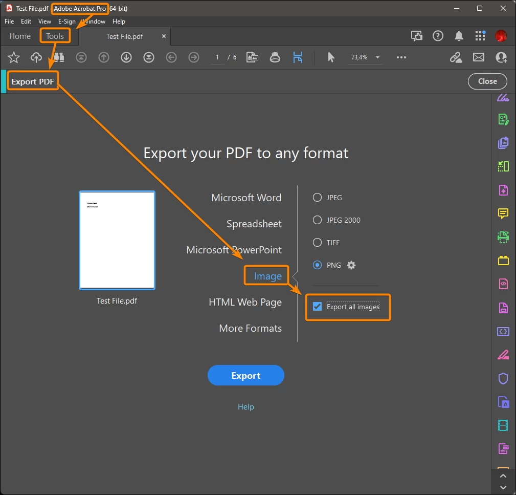Open the Protect shield tool in sidebar

[x=503, y=378]
